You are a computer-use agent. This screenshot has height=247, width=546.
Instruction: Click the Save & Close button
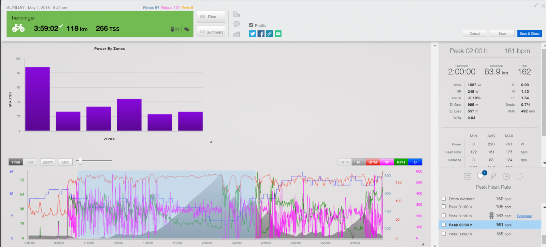coord(529,33)
